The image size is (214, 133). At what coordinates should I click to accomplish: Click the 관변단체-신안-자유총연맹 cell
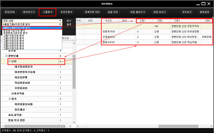click(x=185, y=32)
